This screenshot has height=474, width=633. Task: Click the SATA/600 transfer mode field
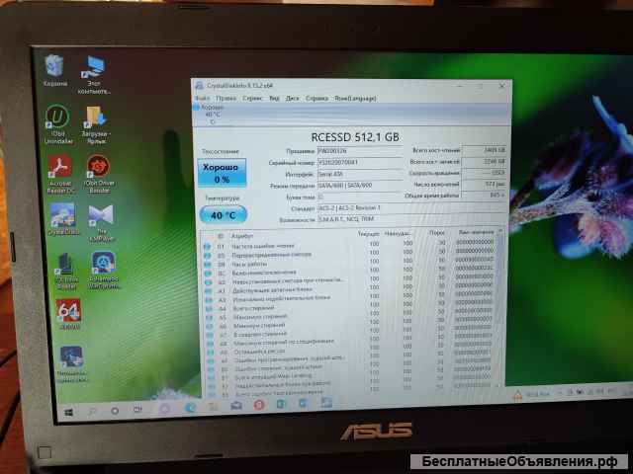(360, 186)
